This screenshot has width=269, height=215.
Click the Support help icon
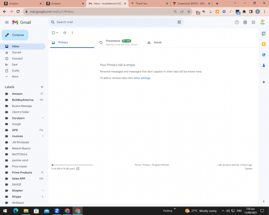(x=237, y=22)
